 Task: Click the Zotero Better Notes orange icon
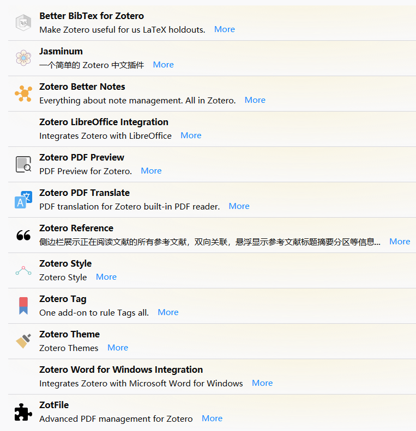click(23, 94)
